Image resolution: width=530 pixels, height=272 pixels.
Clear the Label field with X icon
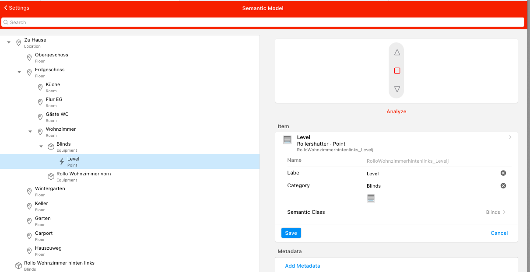[x=503, y=173]
